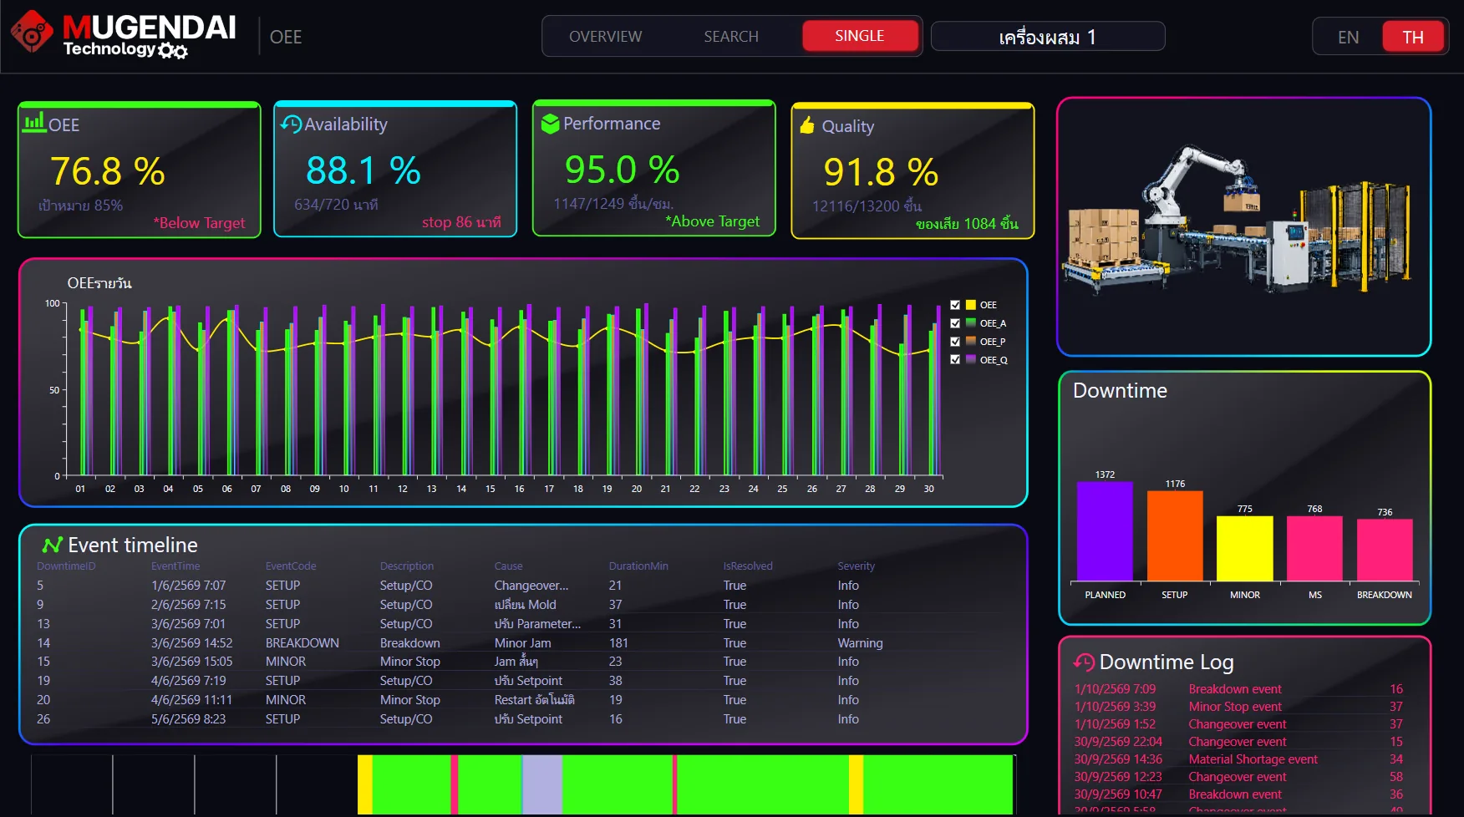Click the Description column header
Viewport: 1464px width, 817px height.
click(407, 566)
